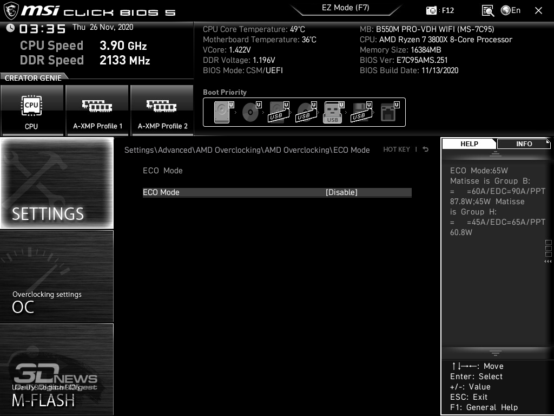Select the USB optical drive boot device icon

point(306,112)
